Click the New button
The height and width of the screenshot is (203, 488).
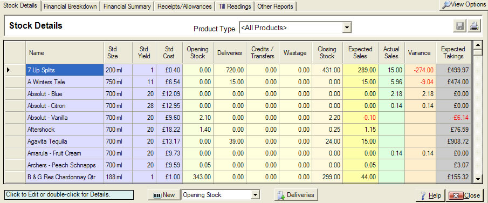click(164, 195)
